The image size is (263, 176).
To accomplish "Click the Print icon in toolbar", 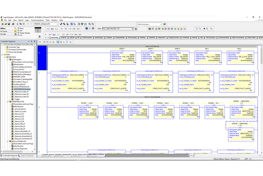I will (13, 24).
